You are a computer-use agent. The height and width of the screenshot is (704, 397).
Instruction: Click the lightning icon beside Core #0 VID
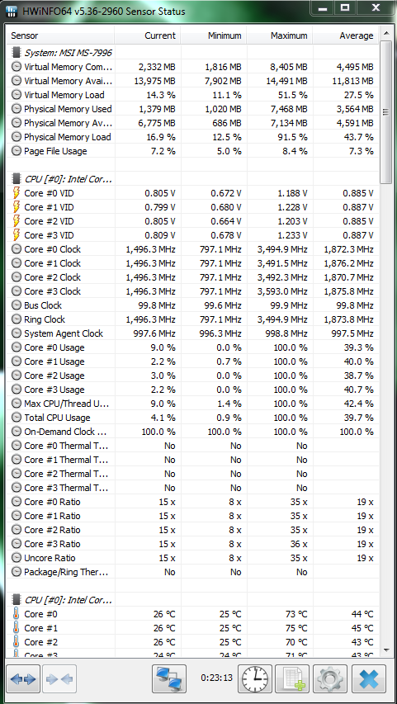click(x=17, y=193)
